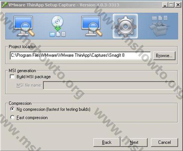Screen dimensions: 183x151
Task: Go to the previous step with Back
Action: 107,142
